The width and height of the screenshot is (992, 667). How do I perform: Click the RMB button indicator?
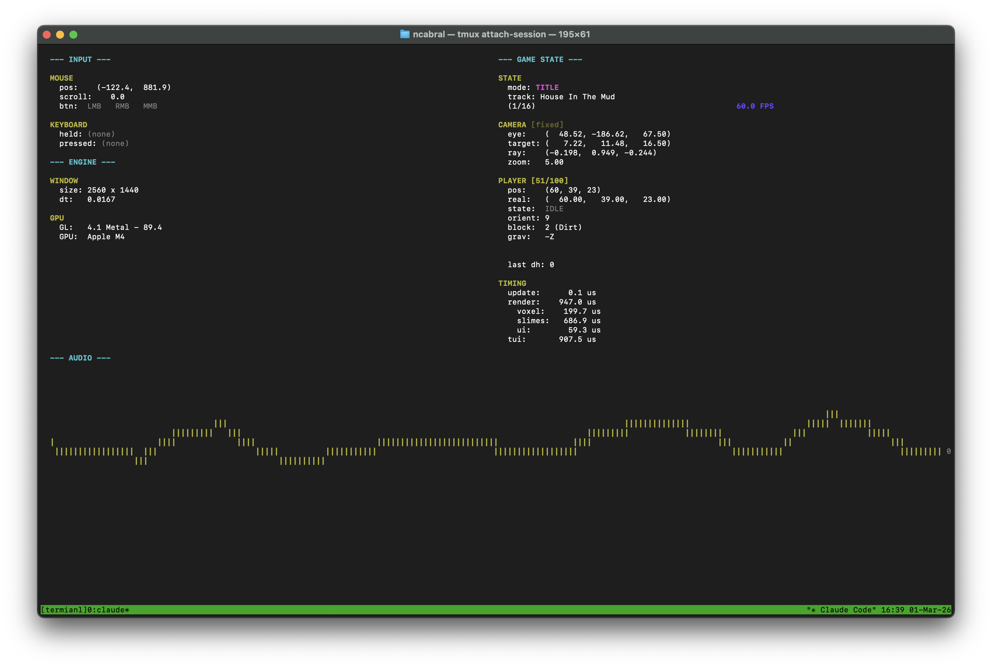pyautogui.click(x=122, y=106)
